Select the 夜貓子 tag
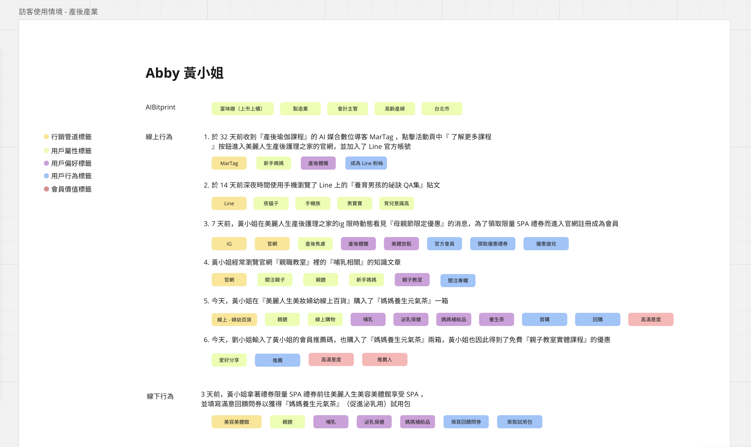Viewport: 751px width, 447px height. pos(271,203)
